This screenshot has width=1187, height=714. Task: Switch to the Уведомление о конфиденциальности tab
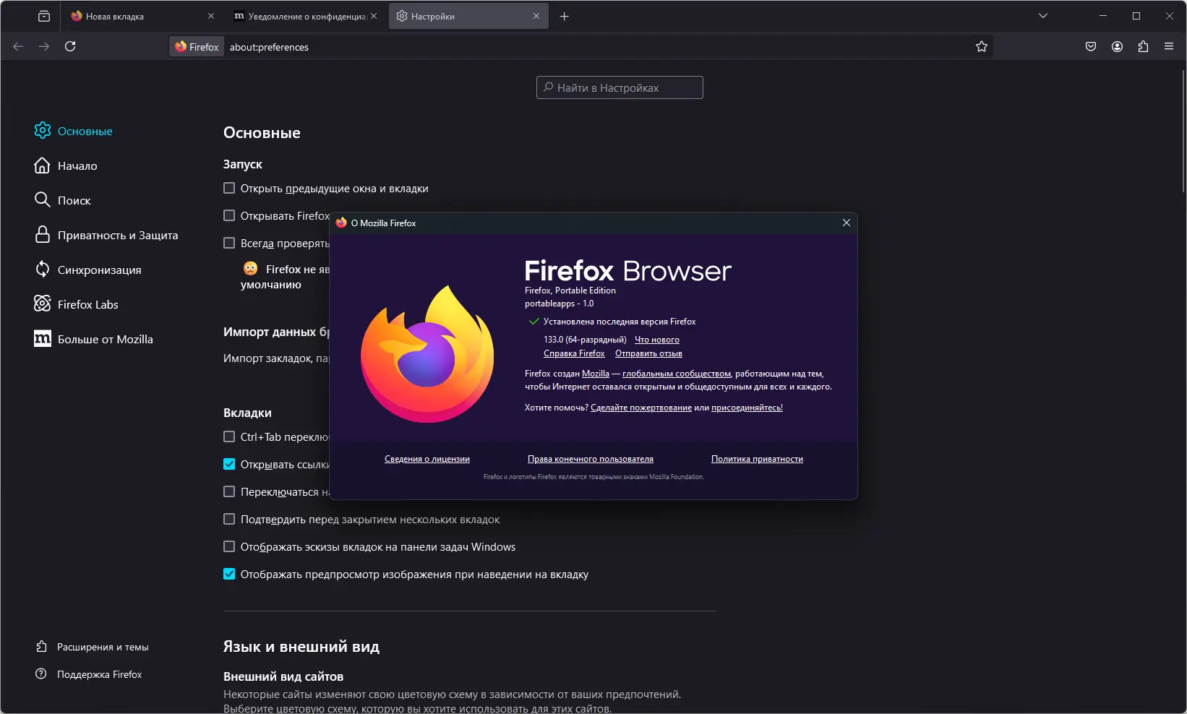click(306, 16)
